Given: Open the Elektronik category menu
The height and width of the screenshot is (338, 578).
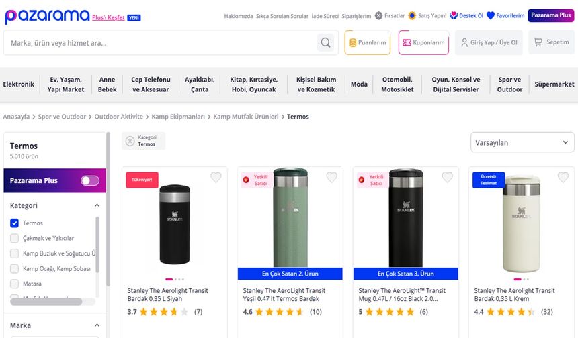Looking at the screenshot, I should (19, 84).
